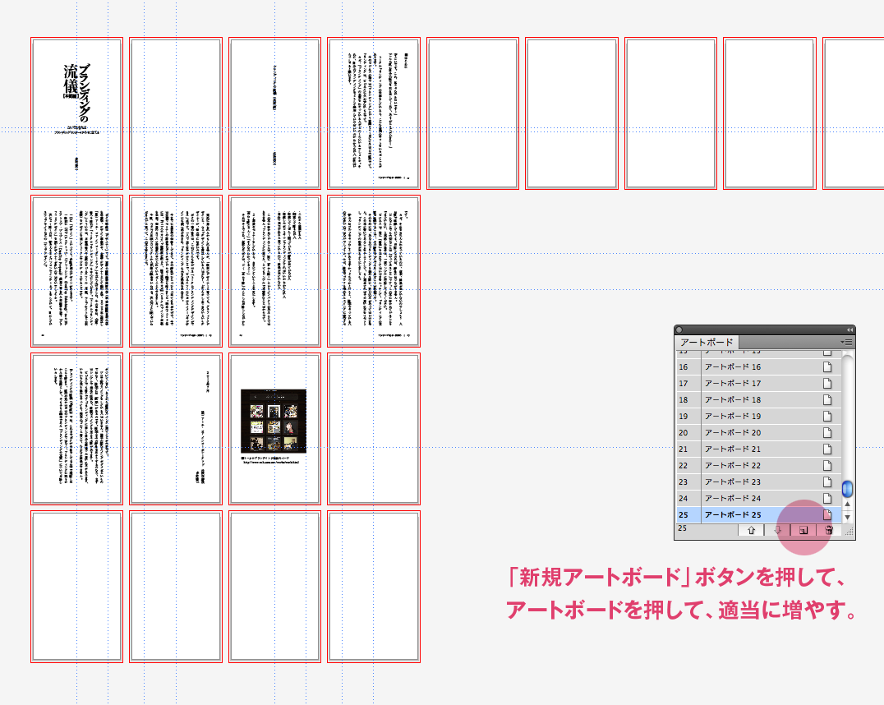
Task: Select the アートボード 20 row
Action: pyautogui.click(x=759, y=432)
